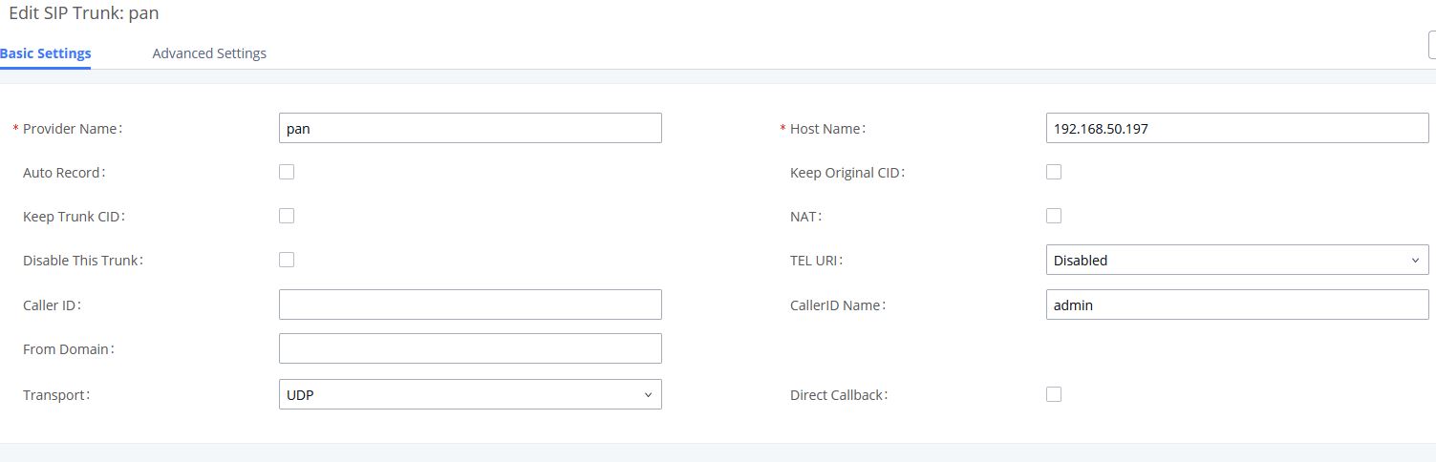1436x462 pixels.
Task: Open the TEL URI dropdown
Action: pyautogui.click(x=1236, y=260)
